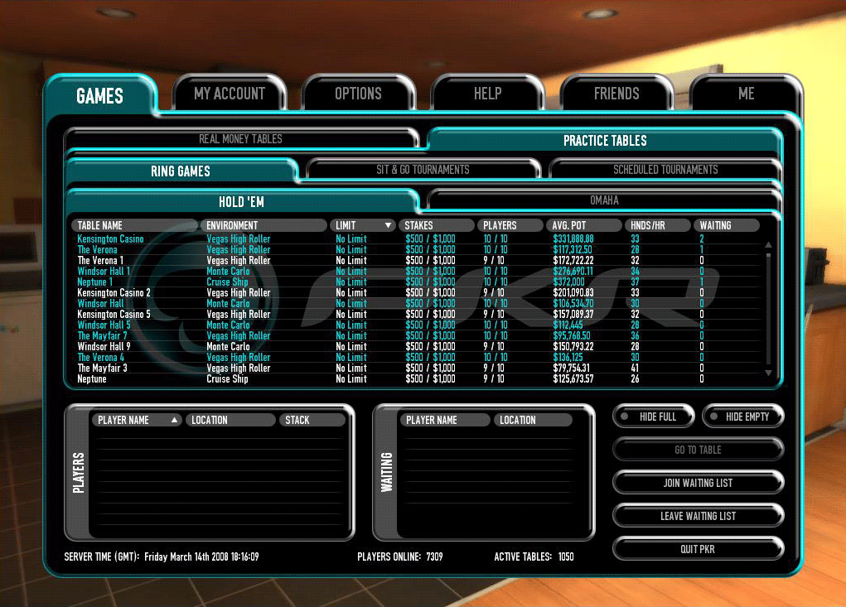Viewport: 846px width, 607px height.
Task: Sort by the AVG. POT column header
Action: pos(583,225)
